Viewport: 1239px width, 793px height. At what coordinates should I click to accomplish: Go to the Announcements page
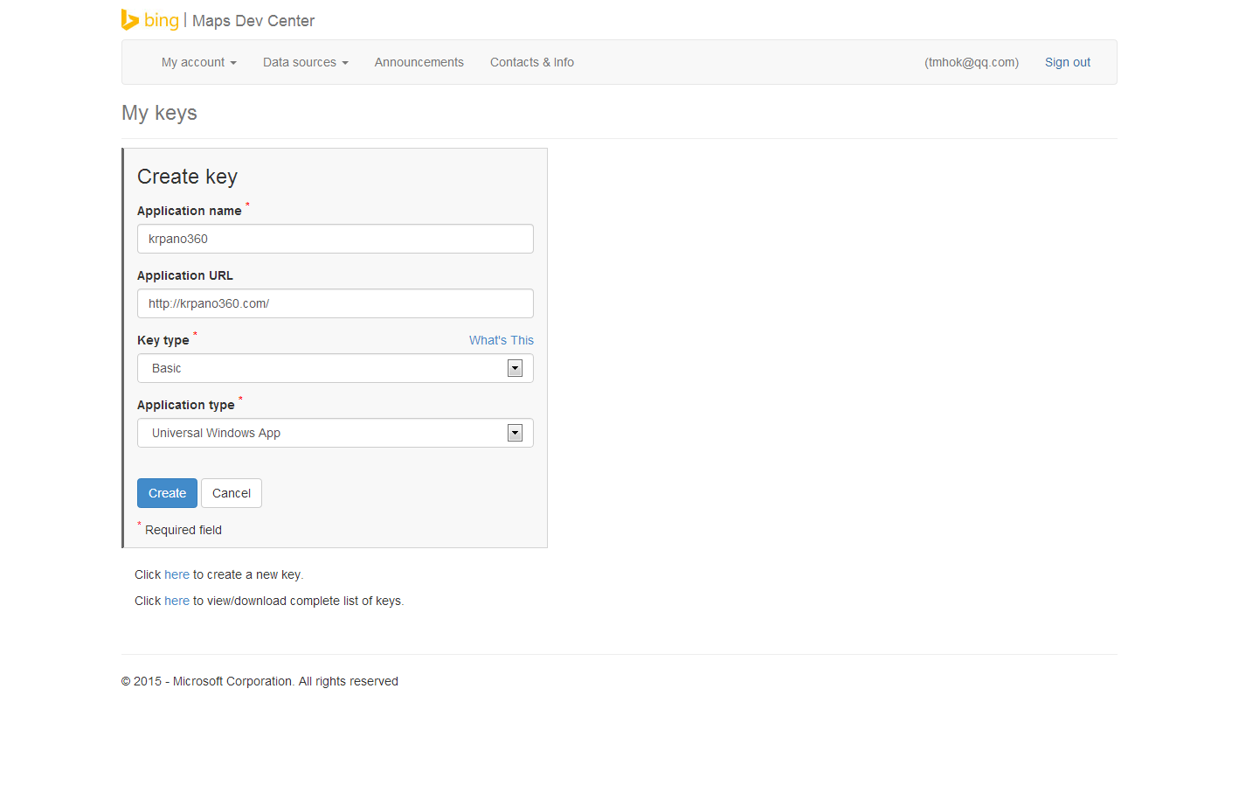419,62
